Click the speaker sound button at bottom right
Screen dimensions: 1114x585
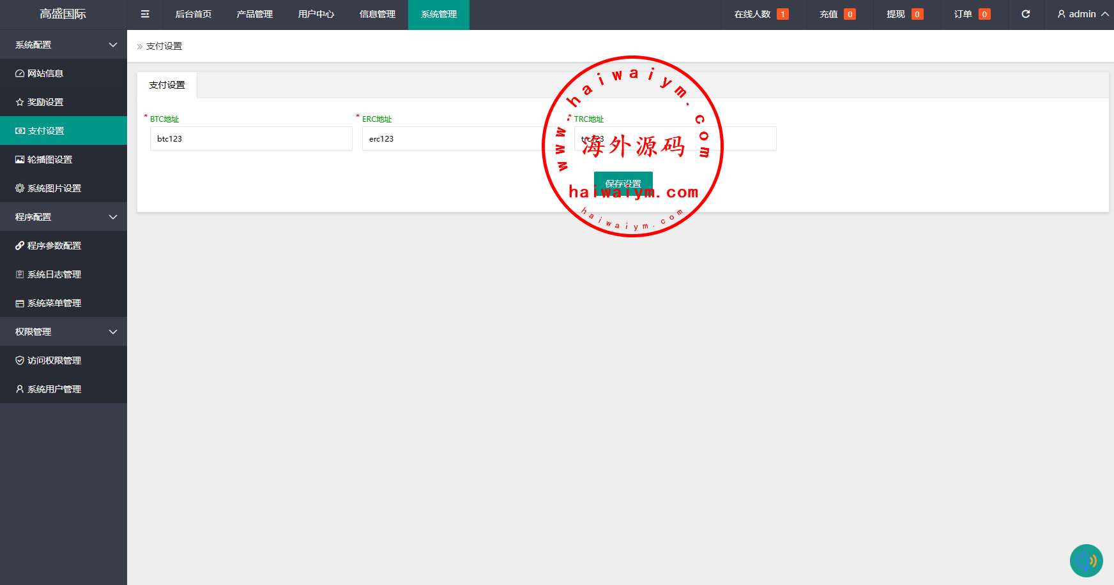coord(1086,560)
